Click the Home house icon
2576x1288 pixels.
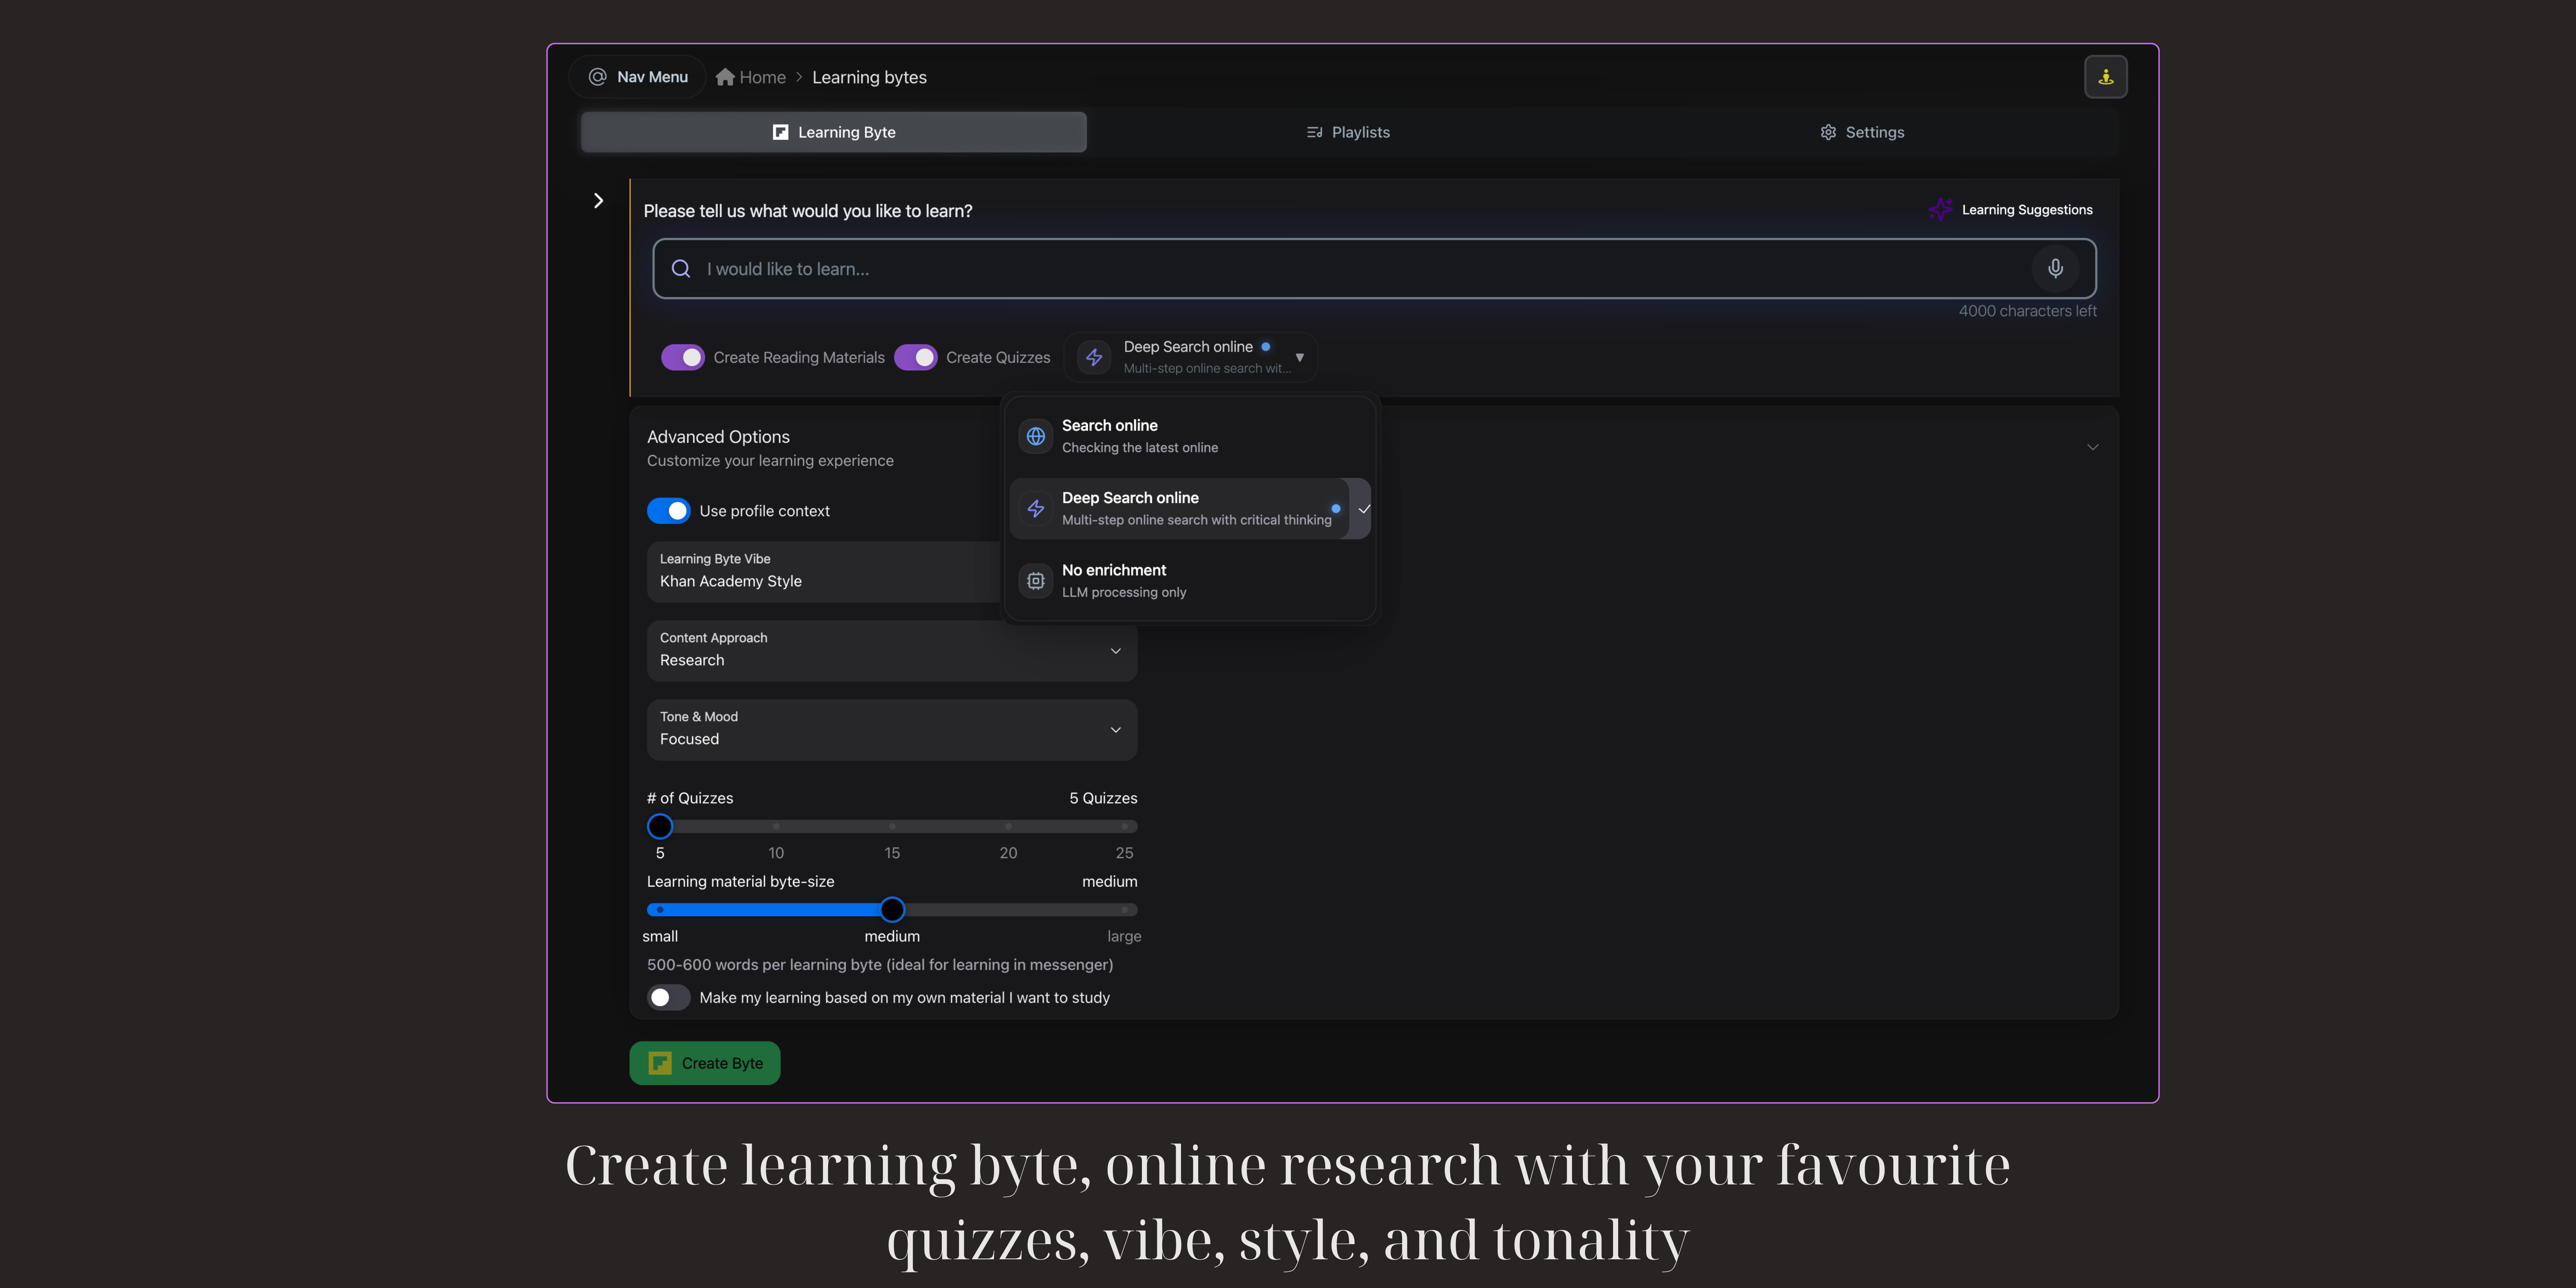[x=725, y=77]
